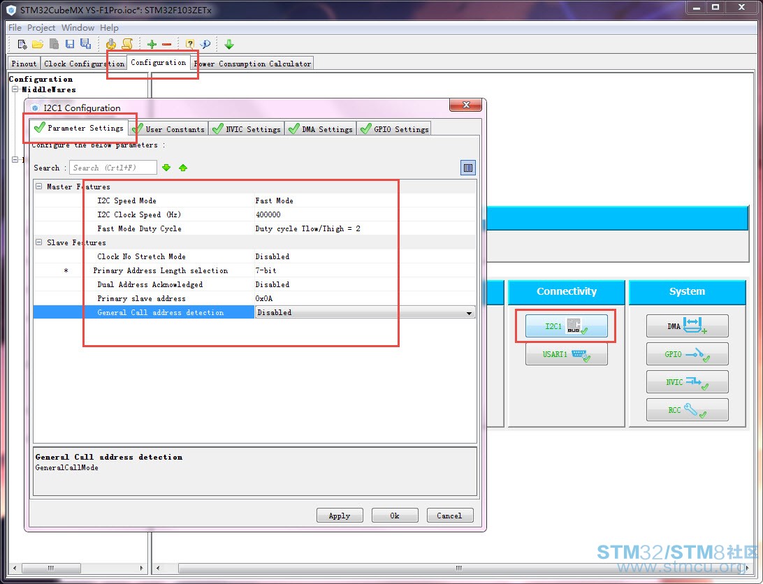Open the User Constants tab

click(x=168, y=129)
